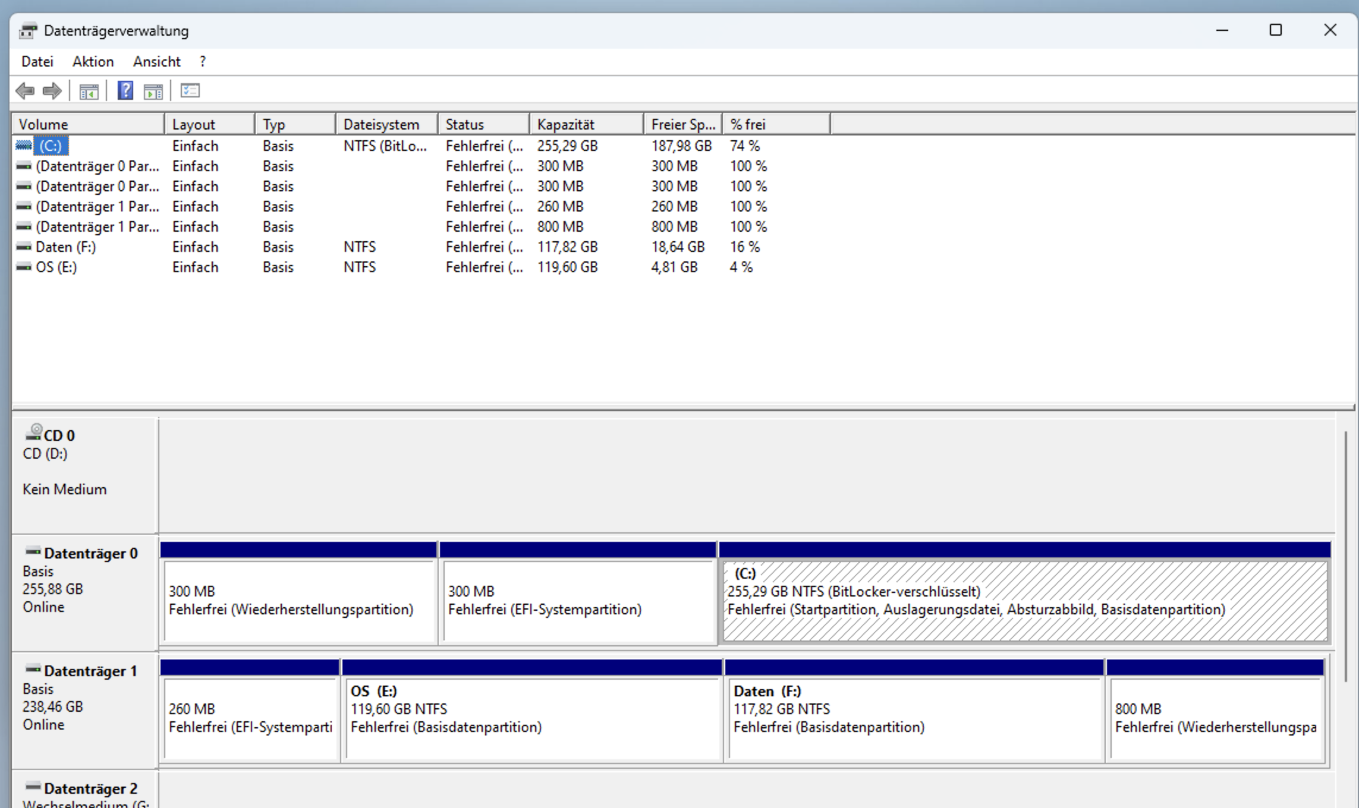The height and width of the screenshot is (808, 1359).
Task: Click the Datenträgerverwaltung title bar icon
Action: 28,31
